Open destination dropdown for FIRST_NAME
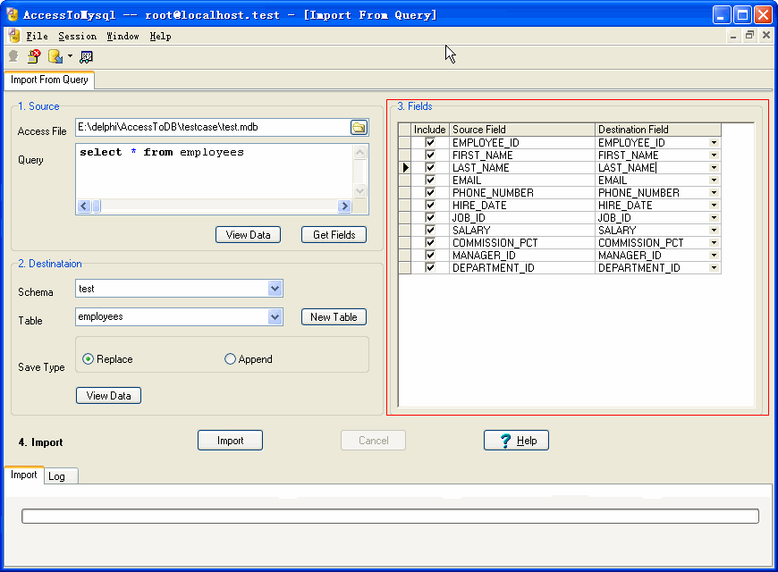778x572 pixels. tap(714, 156)
